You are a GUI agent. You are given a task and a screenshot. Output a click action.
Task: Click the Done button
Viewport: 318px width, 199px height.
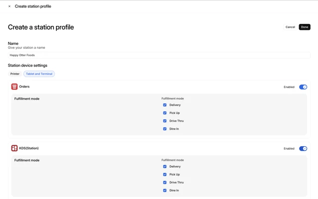pos(305,27)
